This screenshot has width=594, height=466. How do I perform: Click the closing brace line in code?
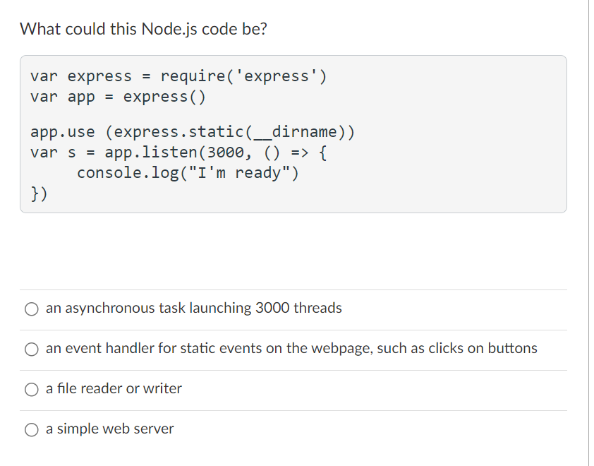pos(37,193)
